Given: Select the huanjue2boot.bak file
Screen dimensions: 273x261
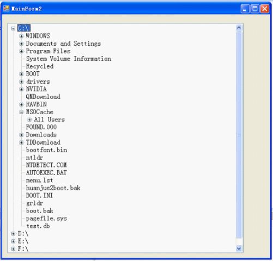Looking at the screenshot, I should (x=53, y=188).
